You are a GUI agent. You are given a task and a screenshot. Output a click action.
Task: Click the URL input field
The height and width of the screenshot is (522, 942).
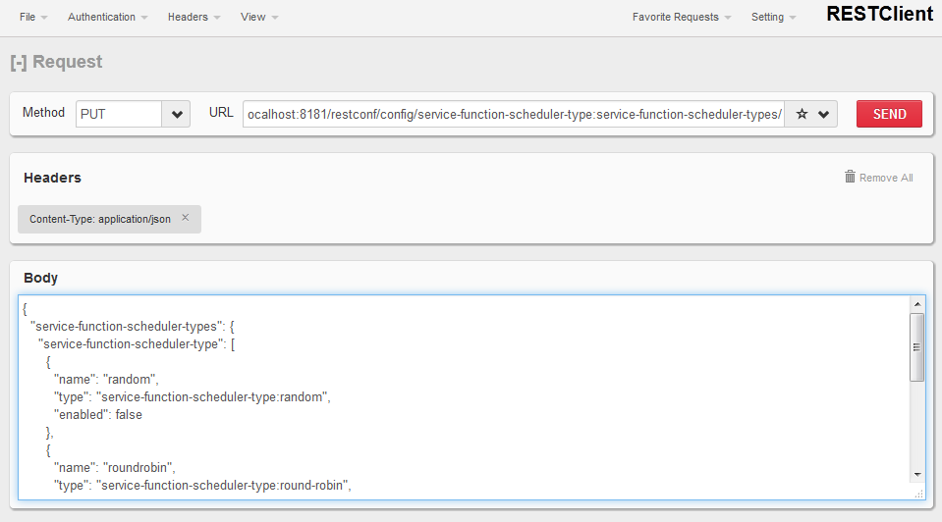tap(514, 114)
